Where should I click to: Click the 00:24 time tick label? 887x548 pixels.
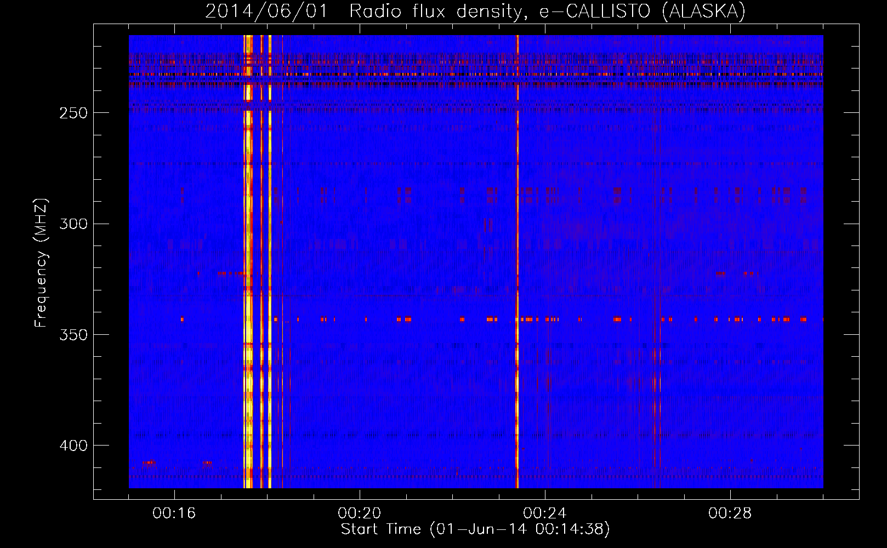pyautogui.click(x=545, y=513)
